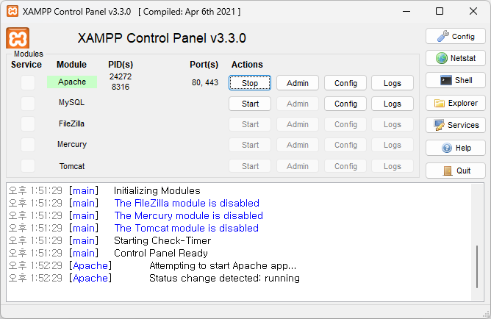Open the Apache Admin page
The width and height of the screenshot is (491, 319).
point(298,83)
